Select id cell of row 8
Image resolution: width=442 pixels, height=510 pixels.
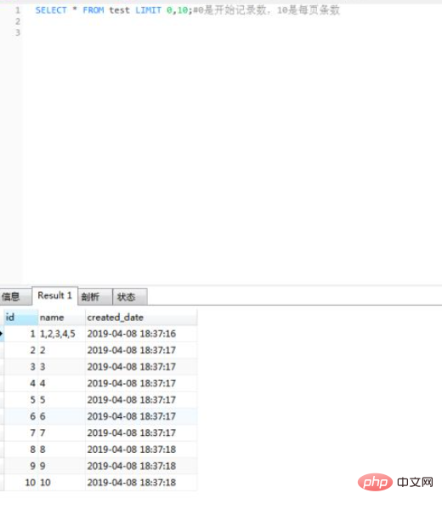click(20, 450)
